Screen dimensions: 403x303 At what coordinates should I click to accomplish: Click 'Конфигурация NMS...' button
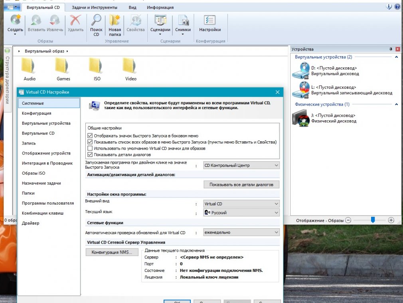coord(112,252)
